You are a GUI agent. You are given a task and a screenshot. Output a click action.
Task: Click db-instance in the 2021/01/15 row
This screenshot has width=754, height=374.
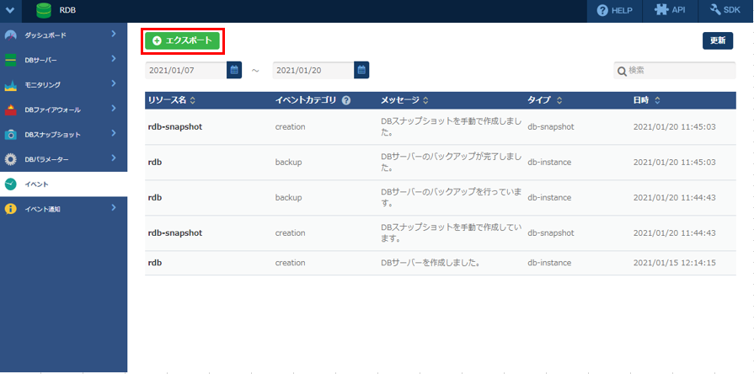coord(549,263)
